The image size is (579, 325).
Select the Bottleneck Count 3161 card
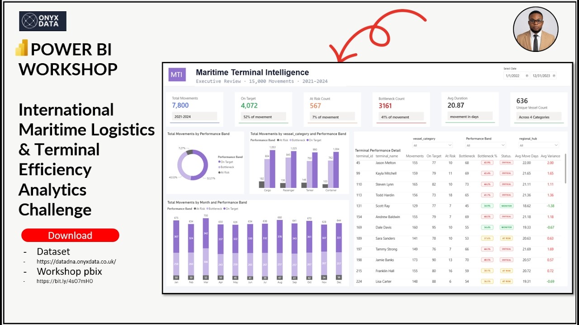[x=402, y=108]
